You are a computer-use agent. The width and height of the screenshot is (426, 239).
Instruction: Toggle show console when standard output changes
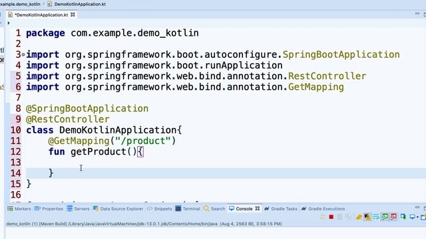[385, 216]
